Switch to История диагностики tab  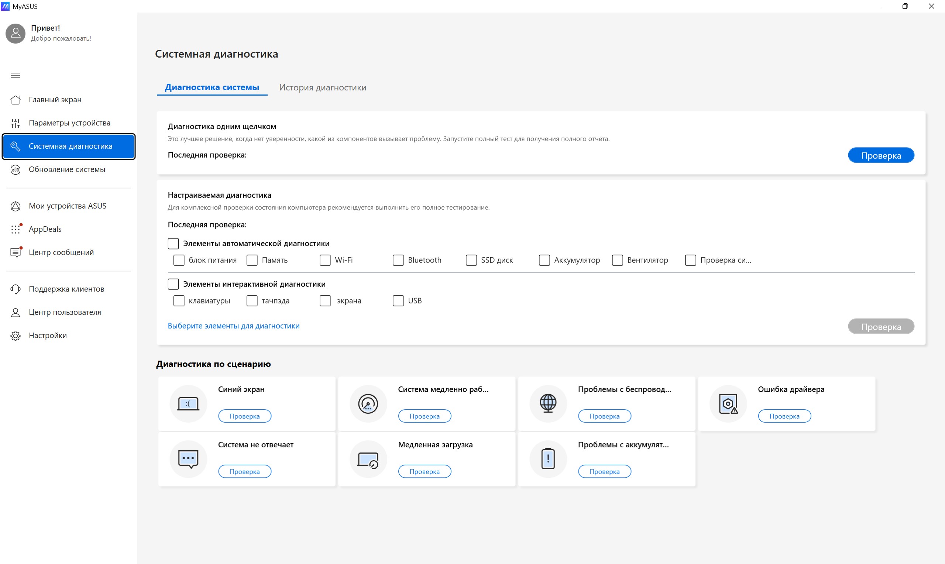tap(323, 87)
